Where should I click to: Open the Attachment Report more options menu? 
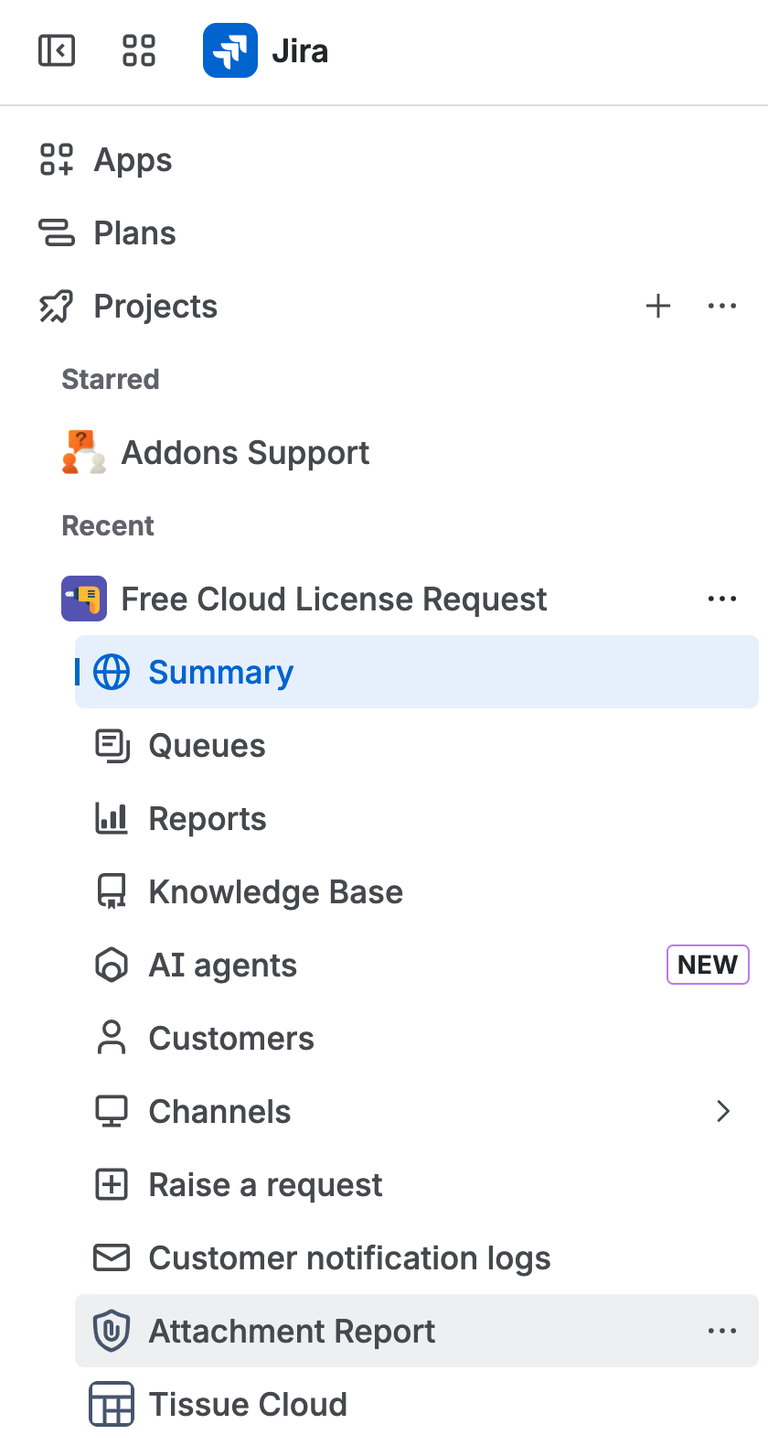point(722,1331)
